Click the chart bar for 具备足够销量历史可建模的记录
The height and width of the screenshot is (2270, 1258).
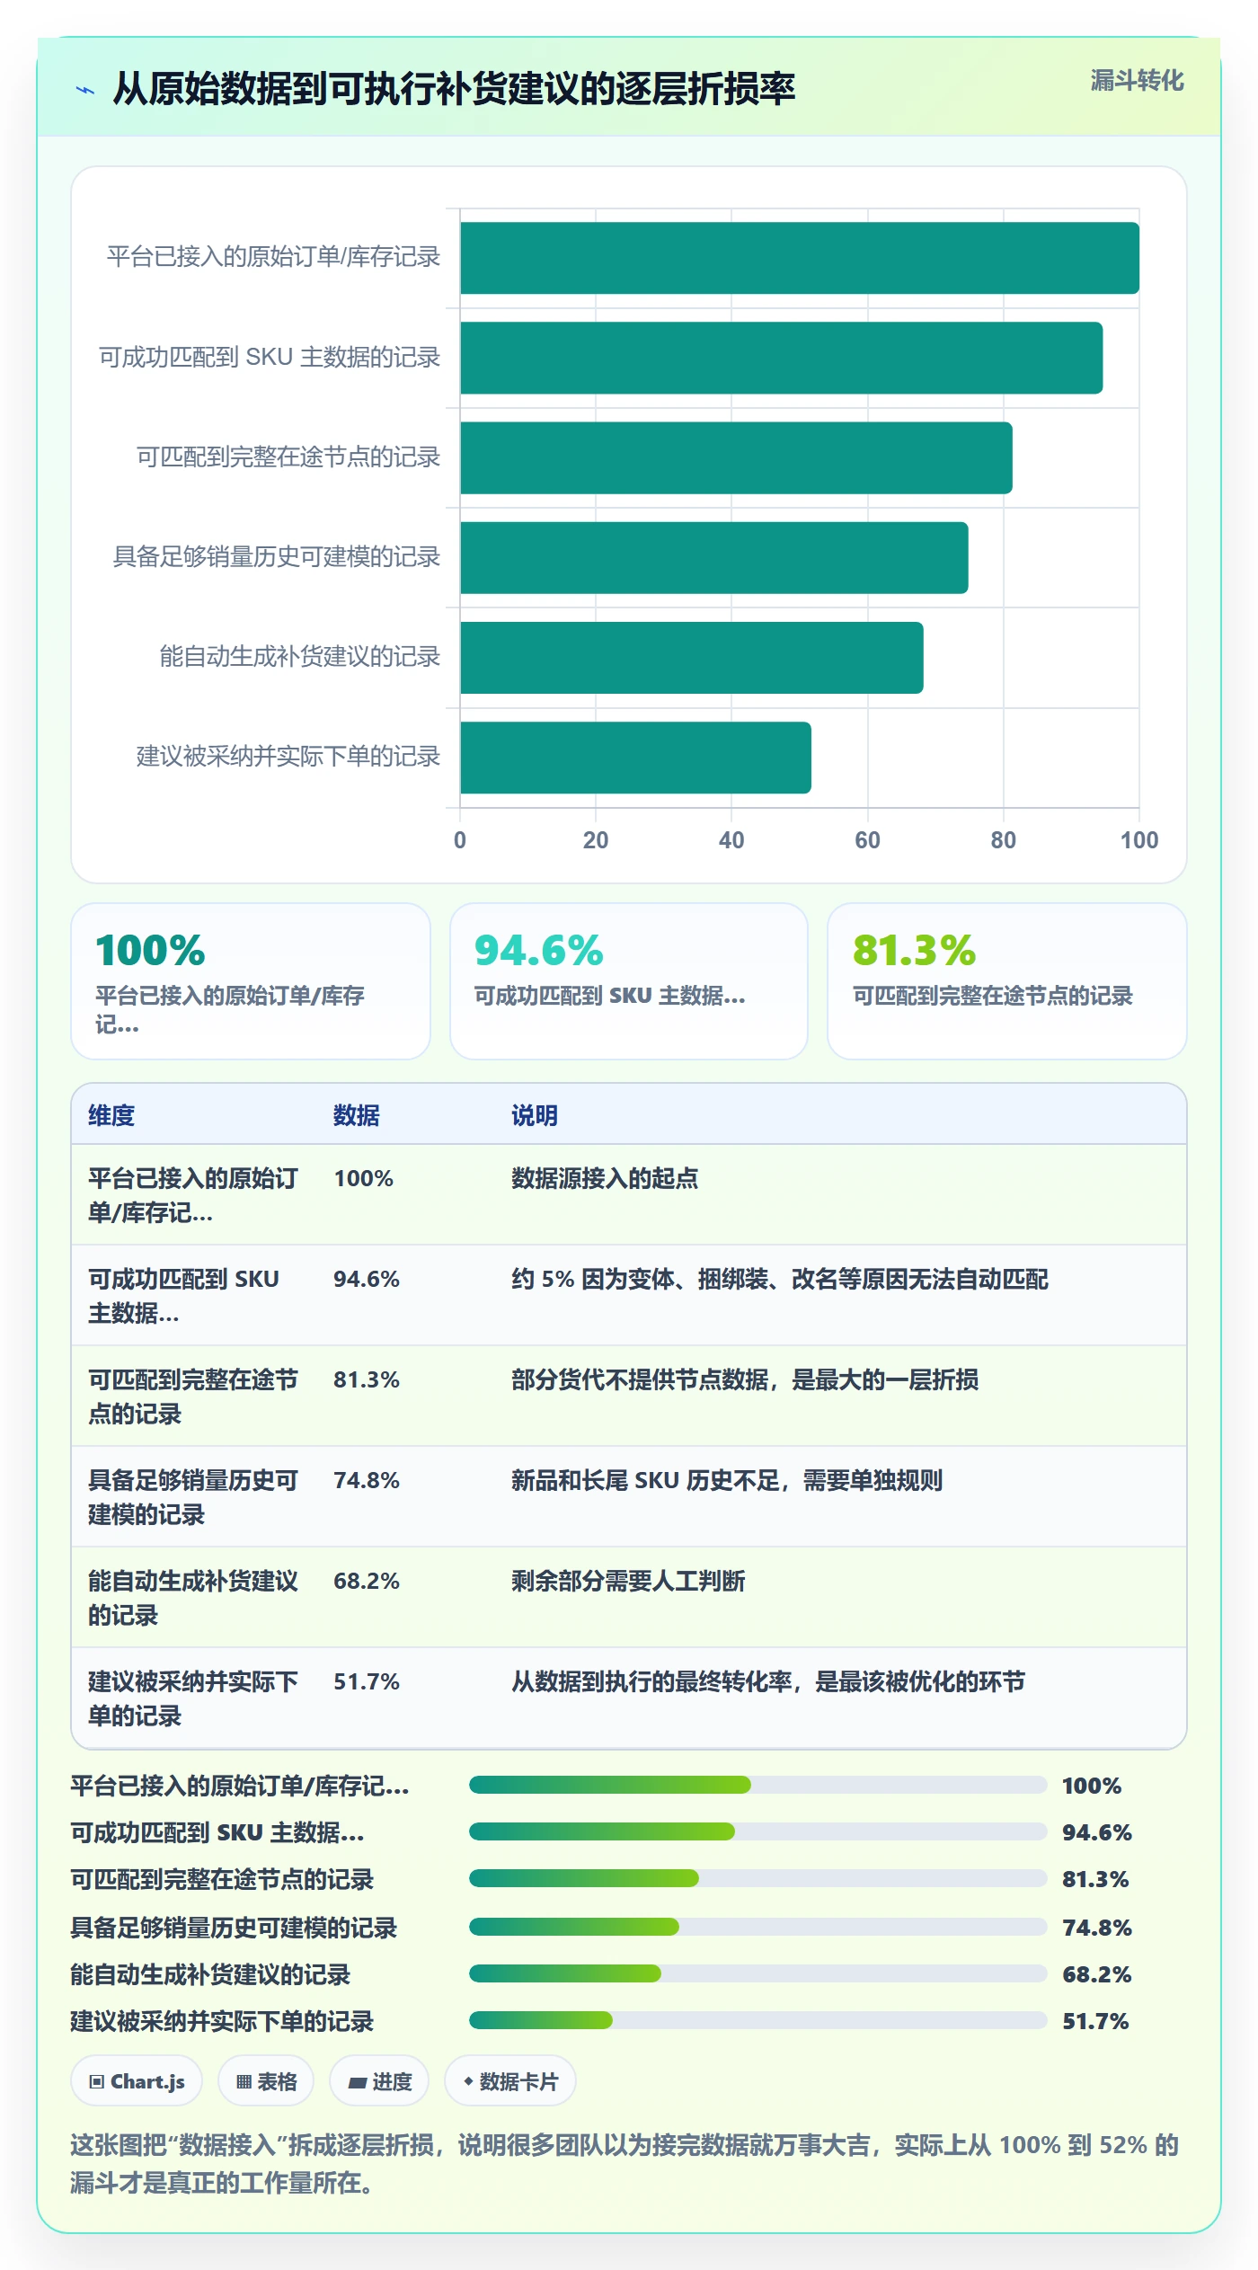(714, 557)
